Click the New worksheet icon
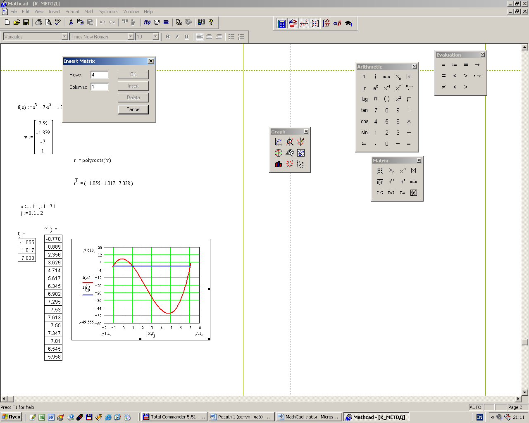This screenshot has width=529, height=423. (7, 22)
